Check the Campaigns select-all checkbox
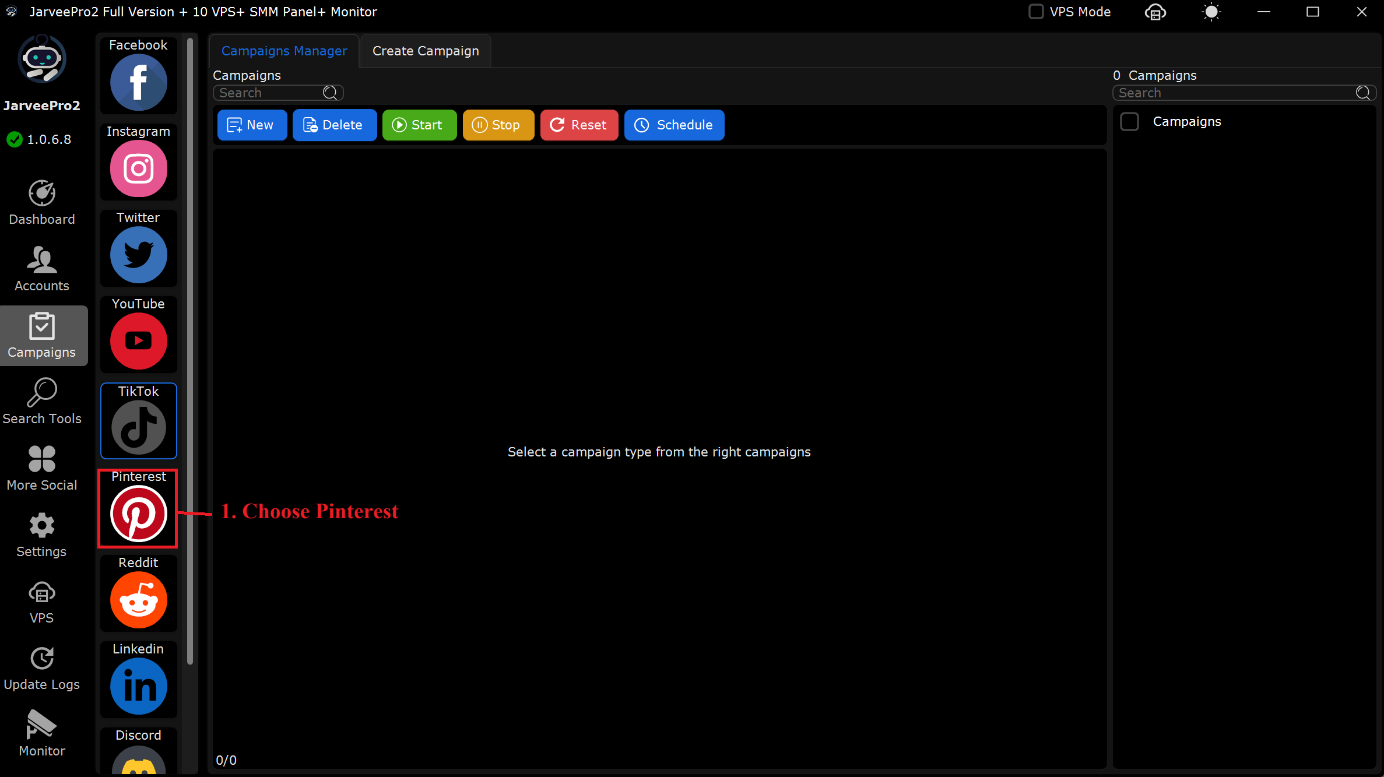1384x777 pixels. point(1129,121)
